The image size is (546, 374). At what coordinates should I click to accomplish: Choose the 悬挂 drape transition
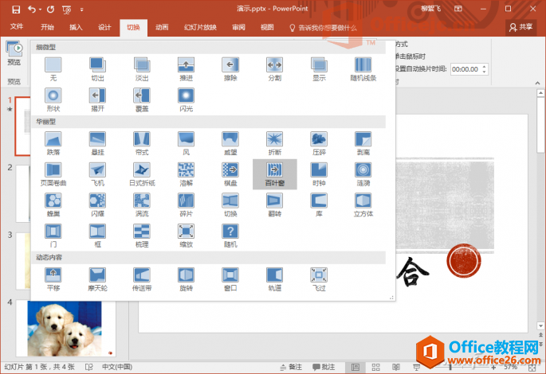tap(97, 143)
